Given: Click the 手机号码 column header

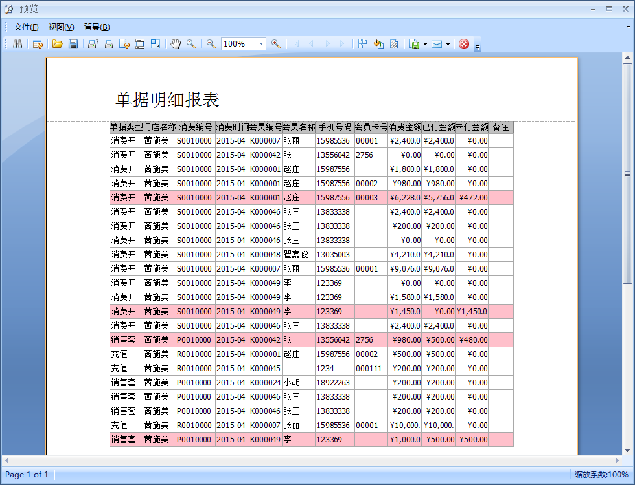Looking at the screenshot, I should pos(335,127).
